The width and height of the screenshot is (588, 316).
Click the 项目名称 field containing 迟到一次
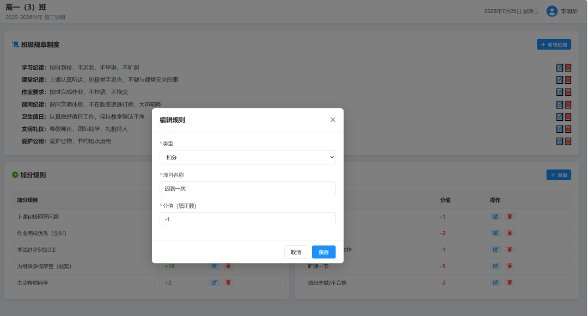click(248, 188)
